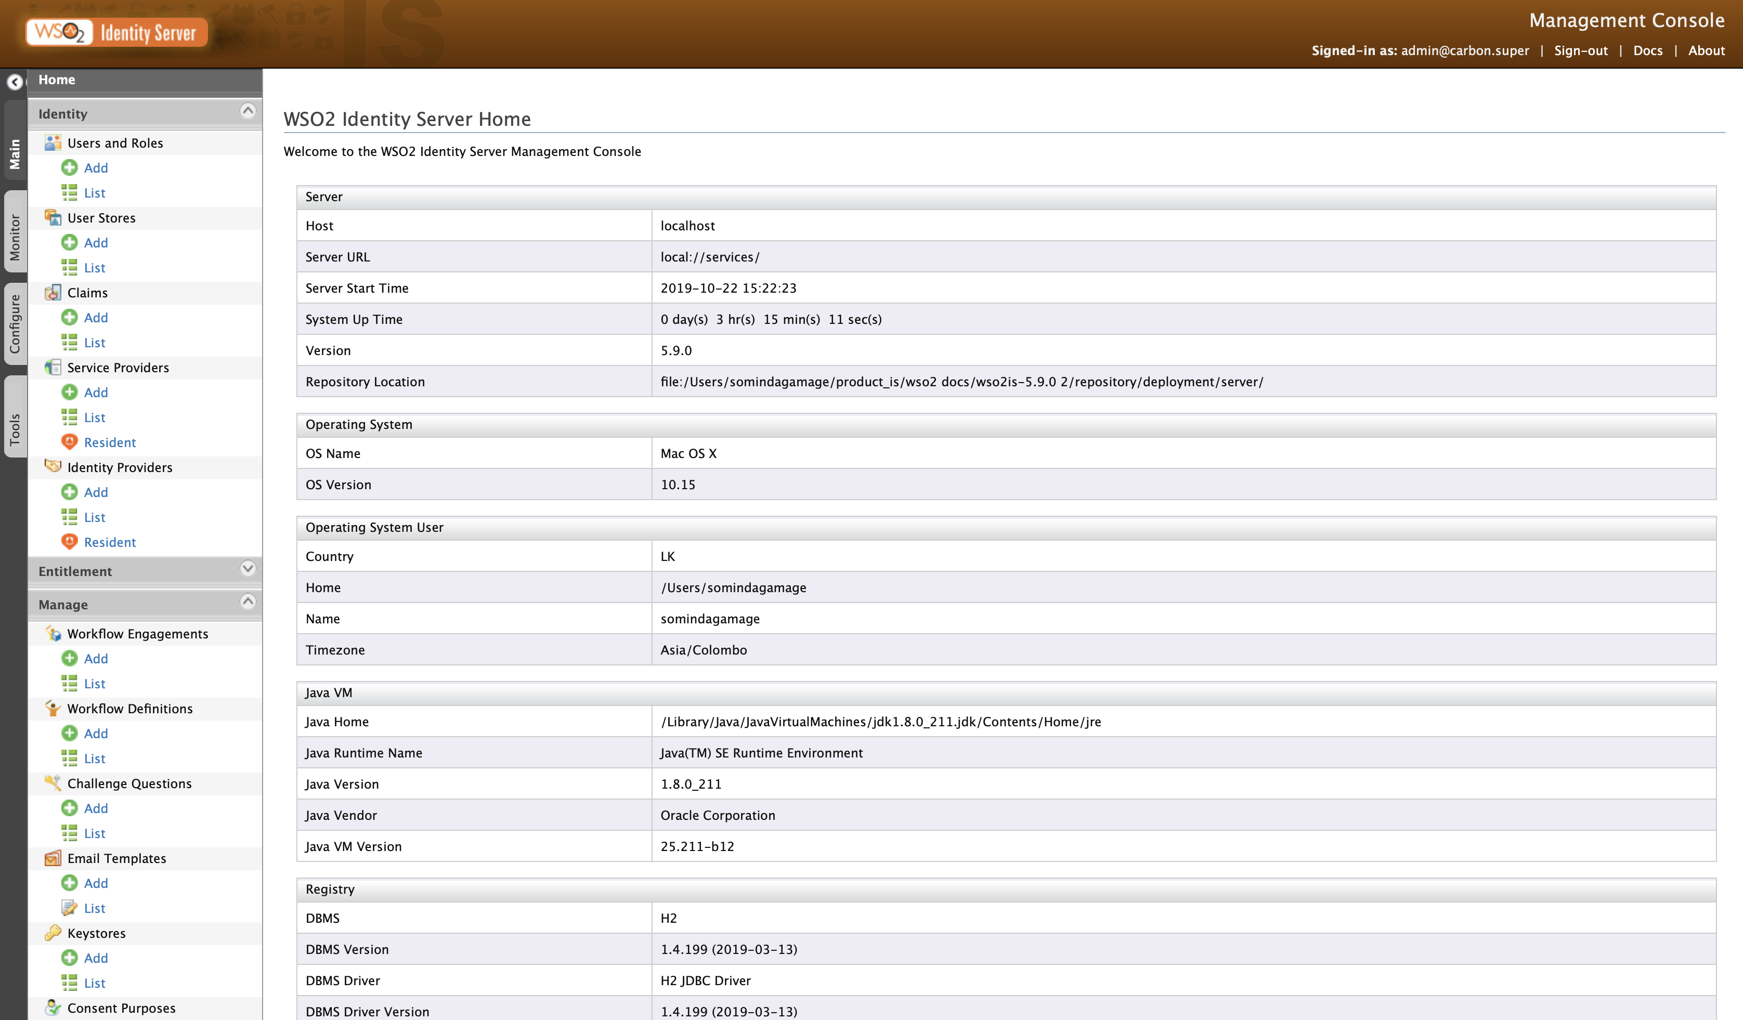List existing Identity Providers
The width and height of the screenshot is (1743, 1020).
[x=94, y=516]
